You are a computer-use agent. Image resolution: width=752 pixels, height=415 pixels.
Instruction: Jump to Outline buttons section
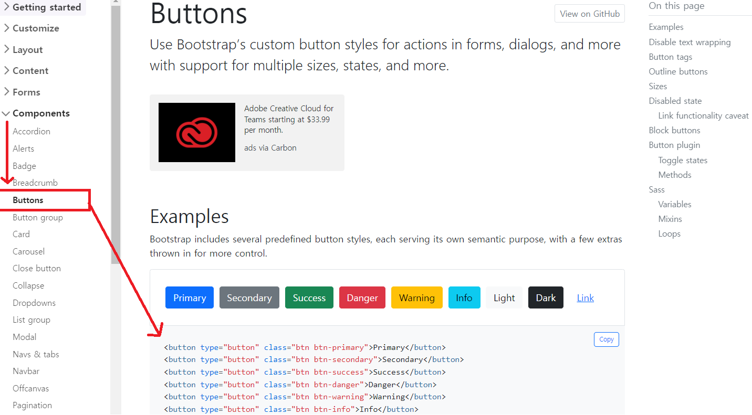(x=678, y=71)
